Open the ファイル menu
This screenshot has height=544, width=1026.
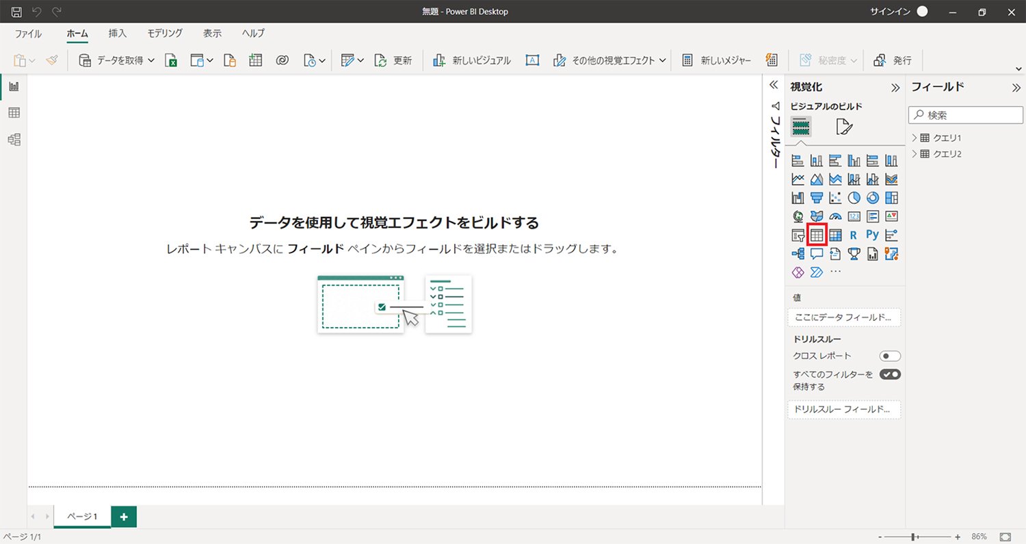(x=28, y=33)
